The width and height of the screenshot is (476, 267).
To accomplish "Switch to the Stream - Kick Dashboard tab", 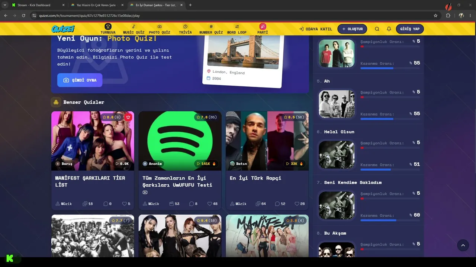I will [x=37, y=5].
